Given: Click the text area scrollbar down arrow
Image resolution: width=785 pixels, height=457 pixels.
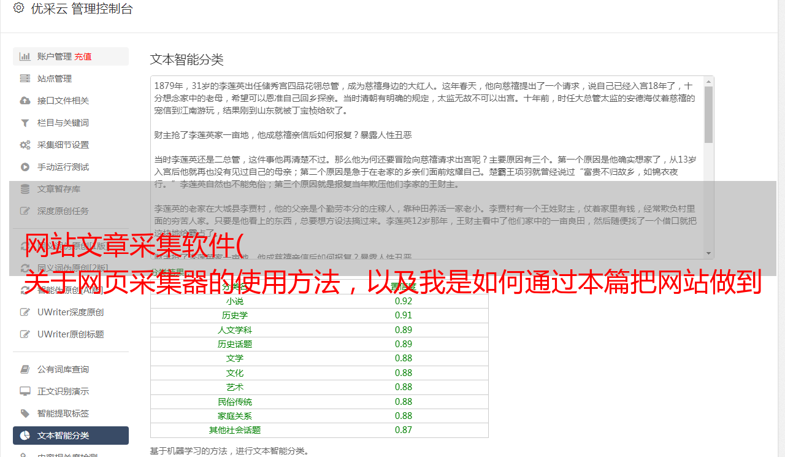Looking at the screenshot, I should [709, 253].
